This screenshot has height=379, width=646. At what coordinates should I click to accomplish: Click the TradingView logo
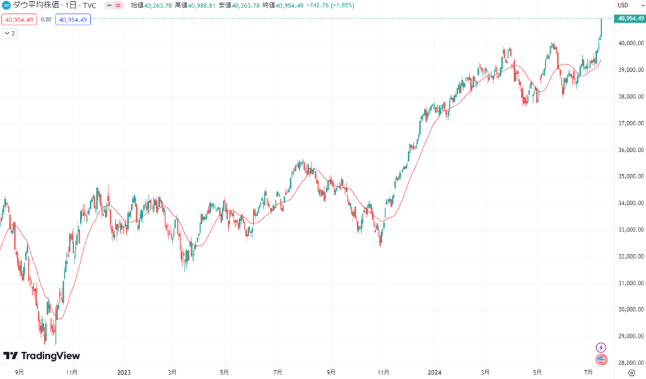tap(42, 356)
